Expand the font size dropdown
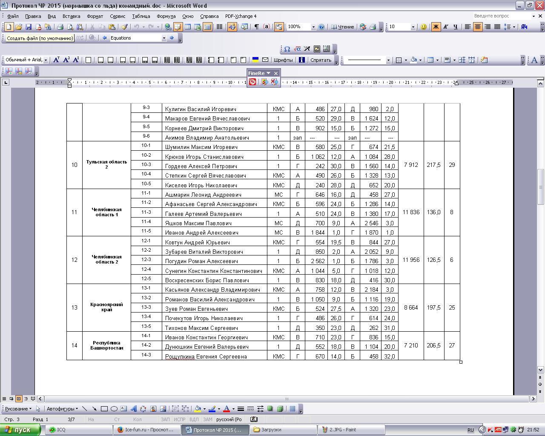This screenshot has width=545, height=436. coord(413,27)
